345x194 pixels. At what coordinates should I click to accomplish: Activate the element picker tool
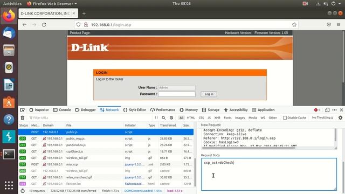point(22,110)
